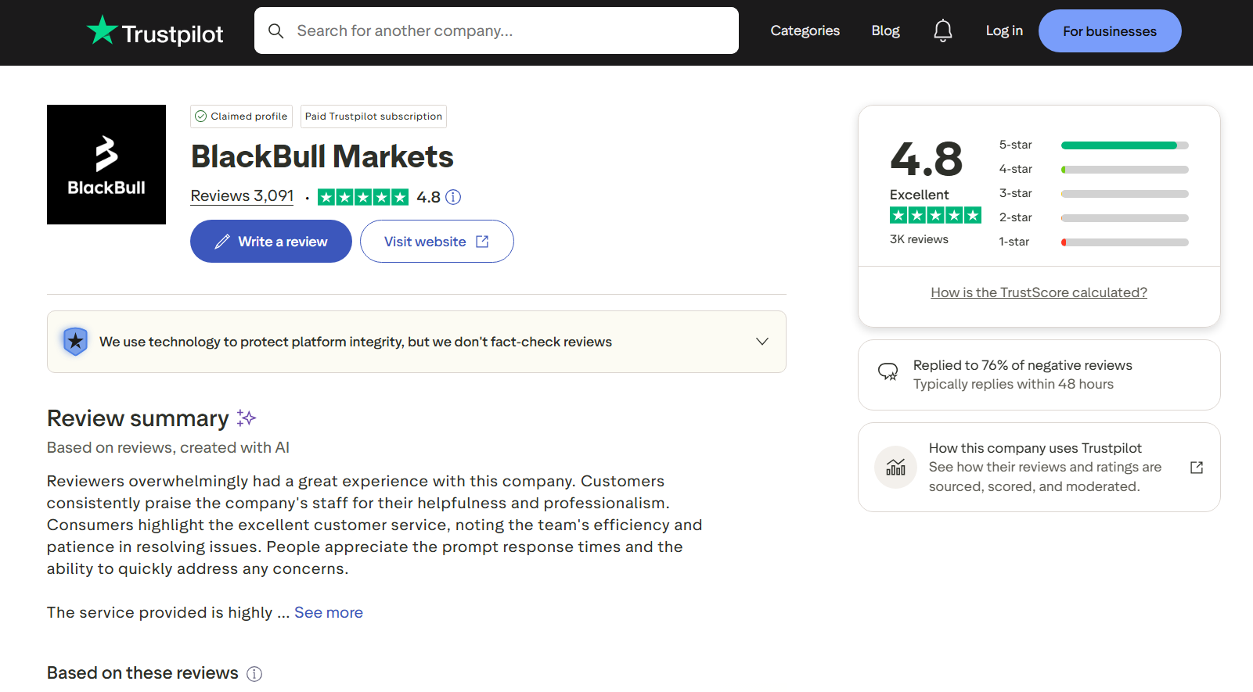Click the large 4.8 TrustScore number
Screen dimensions: 1253x692
pyautogui.click(x=926, y=159)
